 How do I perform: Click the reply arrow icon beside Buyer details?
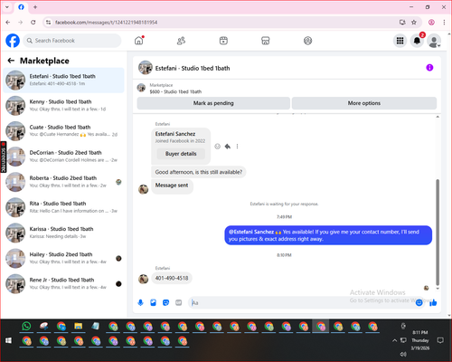tap(228, 147)
